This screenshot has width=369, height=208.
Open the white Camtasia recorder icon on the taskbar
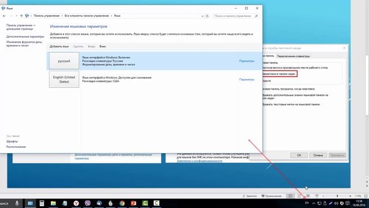(x=156, y=203)
